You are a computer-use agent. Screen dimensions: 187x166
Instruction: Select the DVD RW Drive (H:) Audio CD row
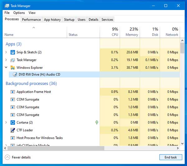click(94, 74)
